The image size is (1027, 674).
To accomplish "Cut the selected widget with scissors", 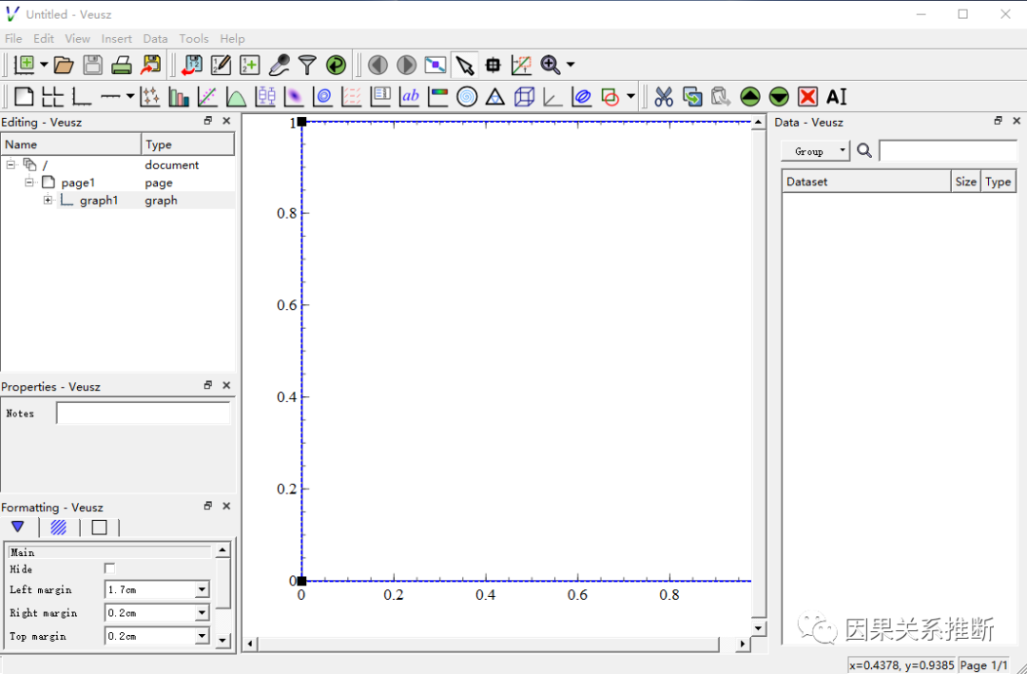I will tap(664, 97).
